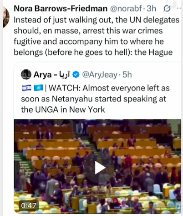Click the 0:47 video duration badge
The width and height of the screenshot is (183, 216).
pyautogui.click(x=29, y=205)
